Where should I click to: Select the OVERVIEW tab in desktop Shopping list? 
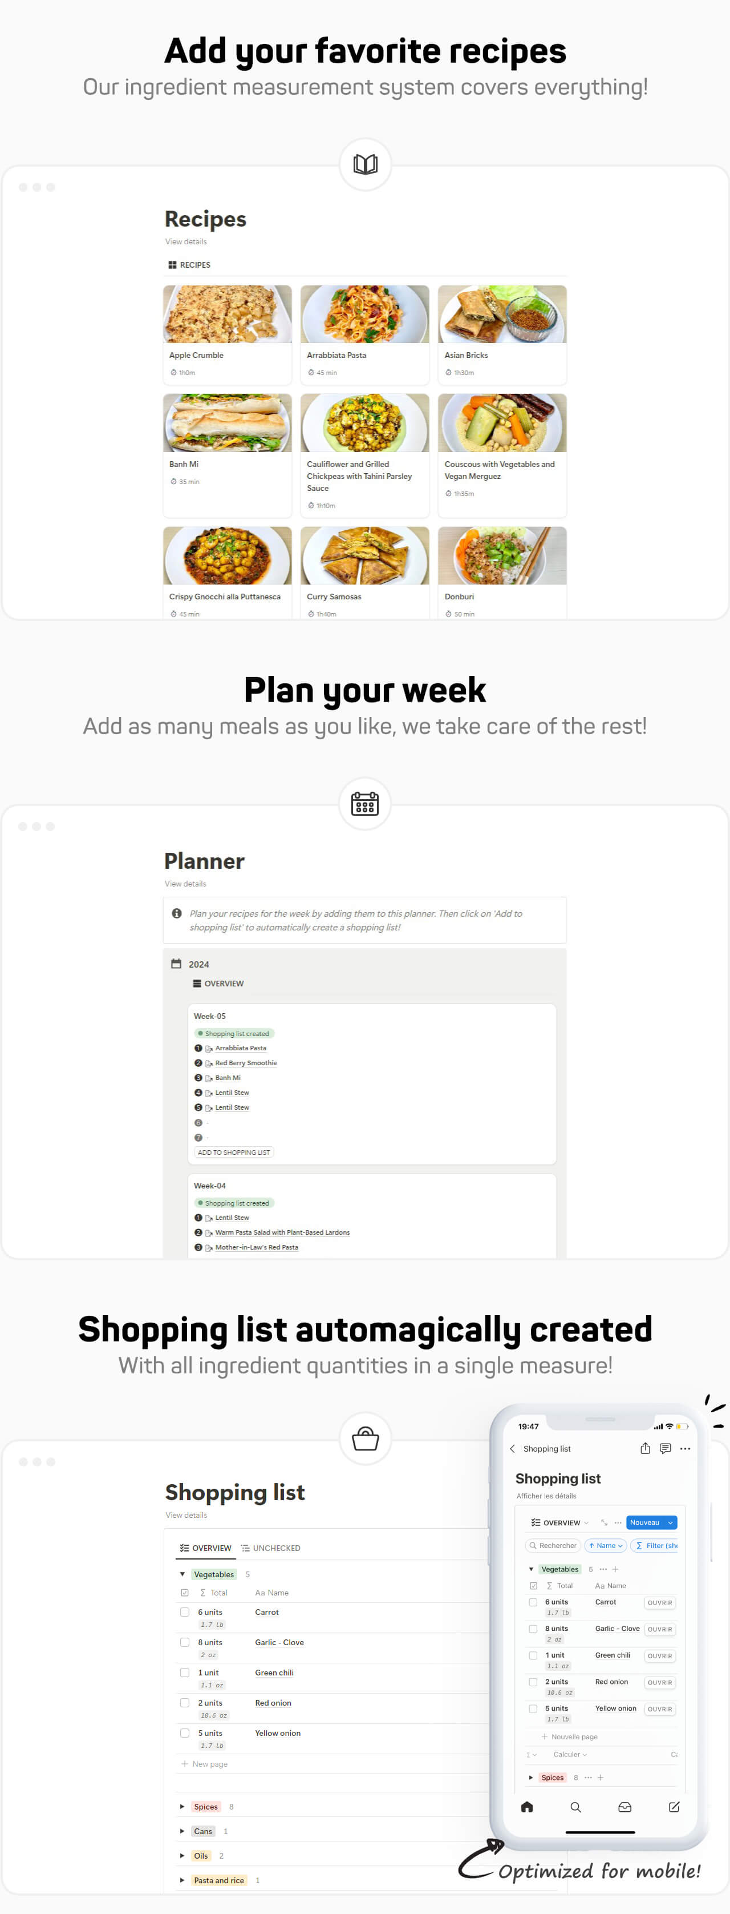tap(206, 1548)
